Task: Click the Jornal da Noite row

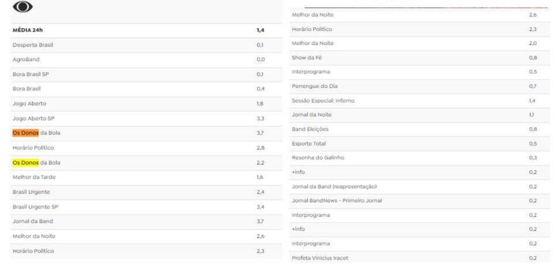Action: [x=420, y=115]
